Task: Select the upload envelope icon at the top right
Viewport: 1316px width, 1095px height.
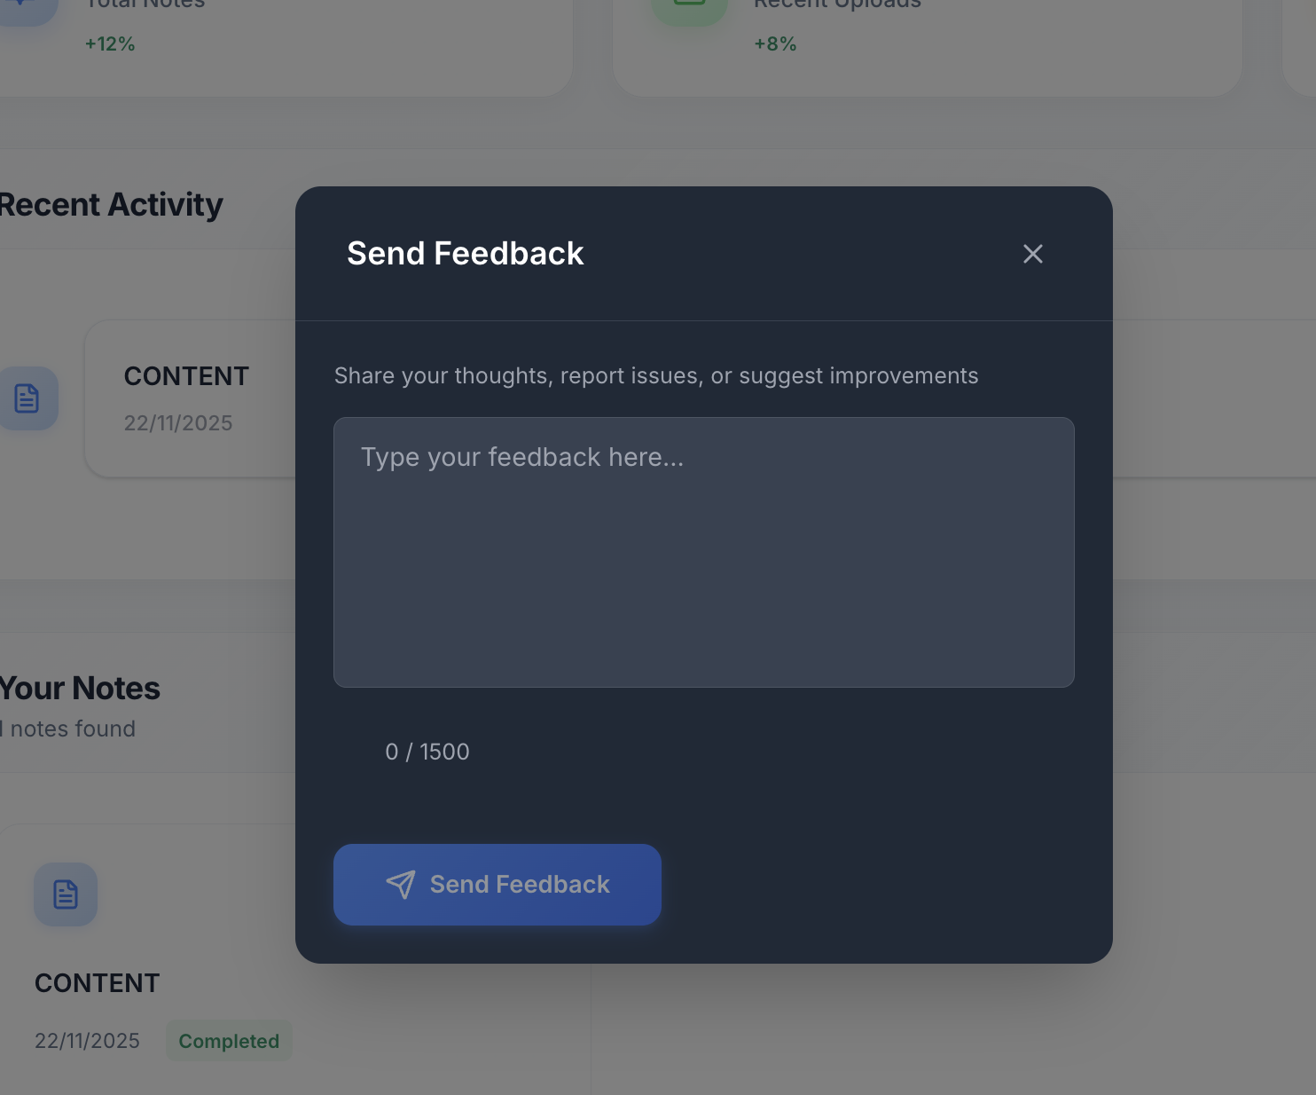Action: (690, 4)
